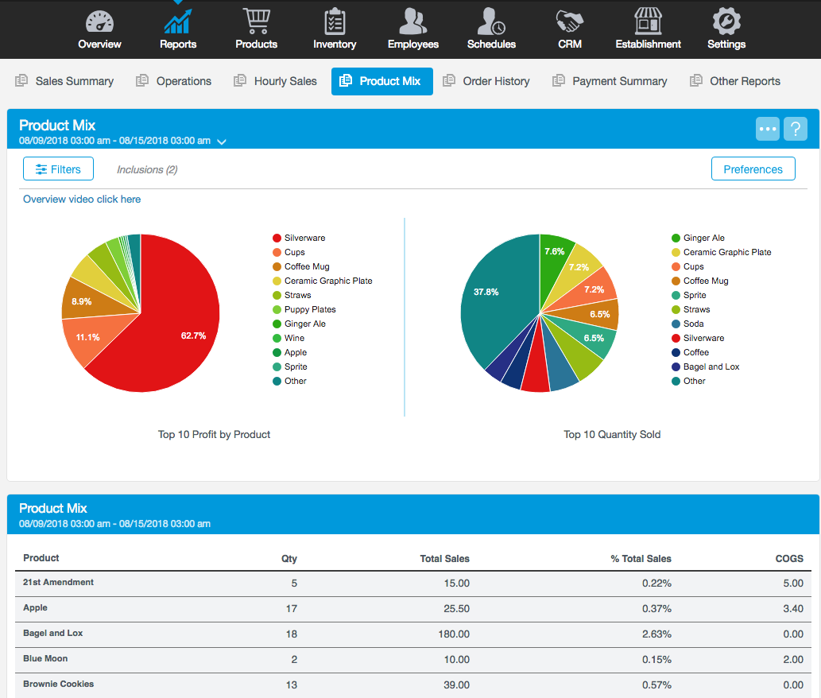
Task: Open the Inventory clipboard icon
Action: [335, 21]
